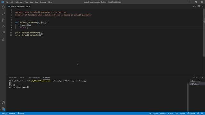Click on print(default_parameter(3)) line
This screenshot has height=115, width=205.
pos(29,33)
